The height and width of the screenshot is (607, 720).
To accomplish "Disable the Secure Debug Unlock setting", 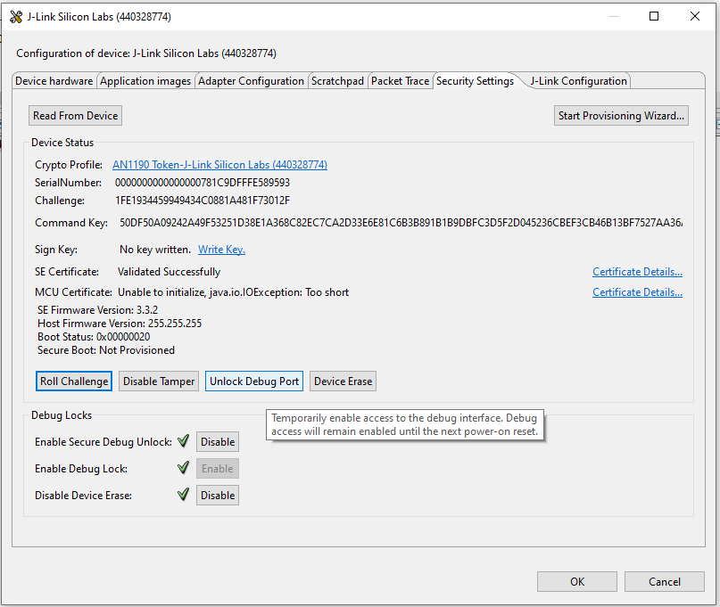I will (218, 442).
